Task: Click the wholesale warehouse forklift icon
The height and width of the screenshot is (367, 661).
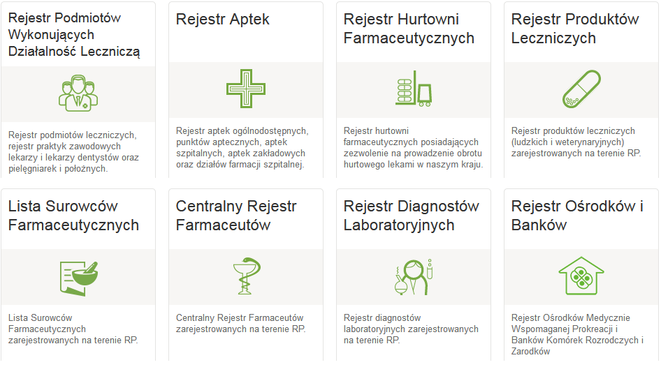Action: pos(413,89)
